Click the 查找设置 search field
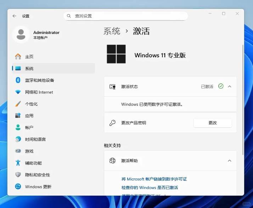 125,16
